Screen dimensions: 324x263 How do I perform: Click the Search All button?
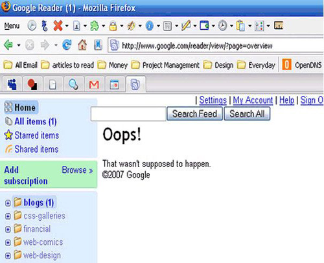(247, 114)
